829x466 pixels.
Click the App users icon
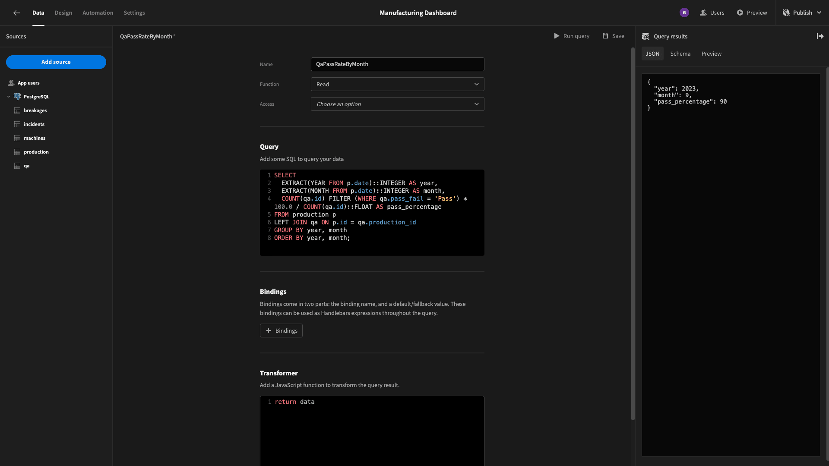pos(11,83)
